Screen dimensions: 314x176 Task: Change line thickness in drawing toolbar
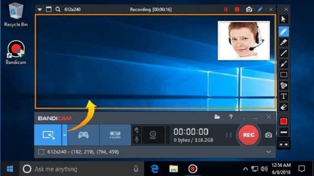pos(284,132)
